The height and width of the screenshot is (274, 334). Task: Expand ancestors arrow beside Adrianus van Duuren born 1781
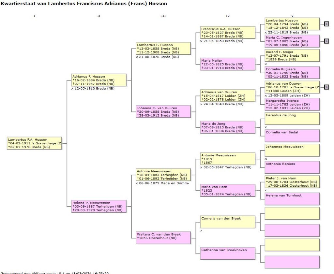click(326, 87)
